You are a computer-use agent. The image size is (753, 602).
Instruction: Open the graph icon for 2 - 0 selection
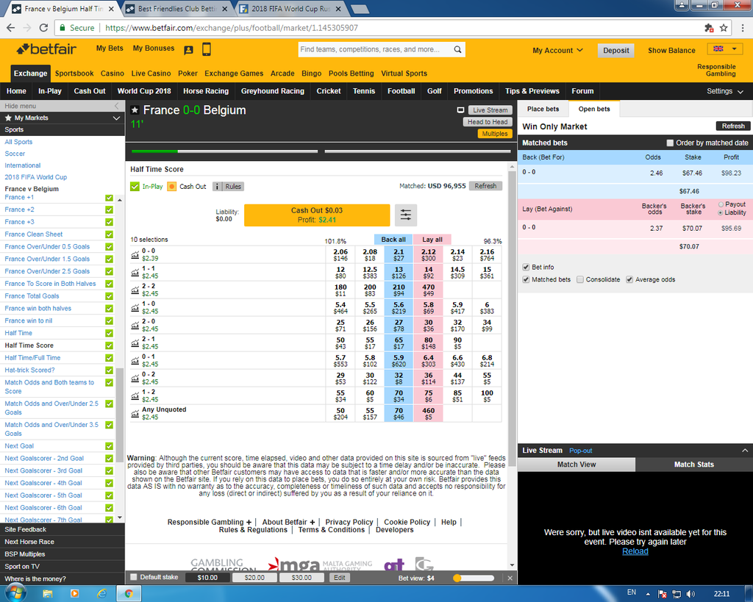click(x=135, y=326)
